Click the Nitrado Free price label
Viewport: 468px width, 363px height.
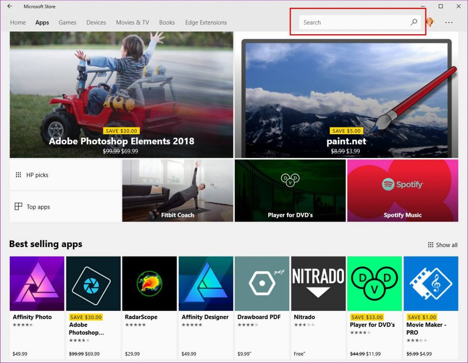(299, 354)
